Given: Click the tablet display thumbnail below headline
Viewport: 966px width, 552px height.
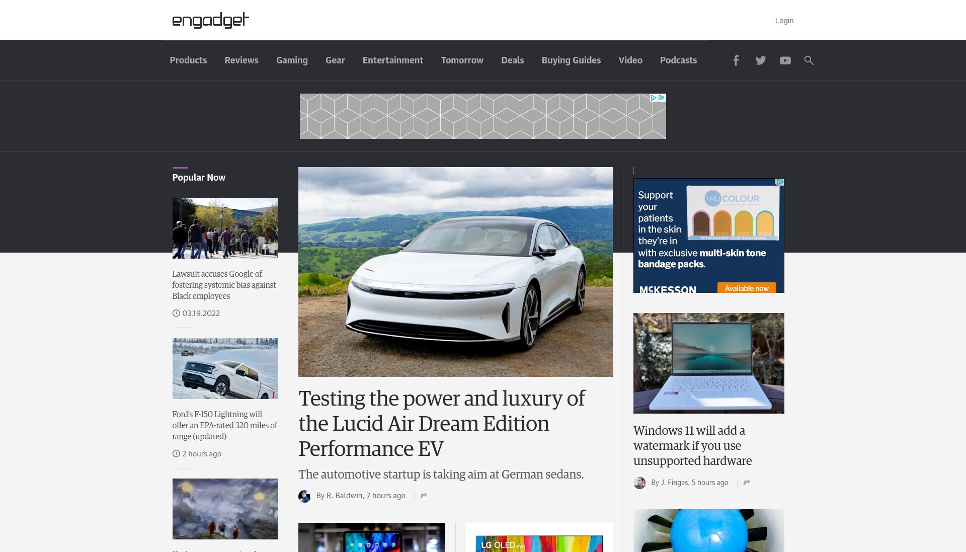Looking at the screenshot, I should [x=371, y=537].
